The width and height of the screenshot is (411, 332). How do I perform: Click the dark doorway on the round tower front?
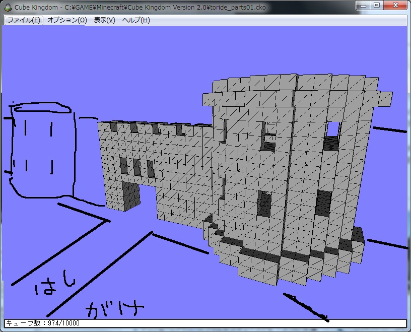(264, 204)
